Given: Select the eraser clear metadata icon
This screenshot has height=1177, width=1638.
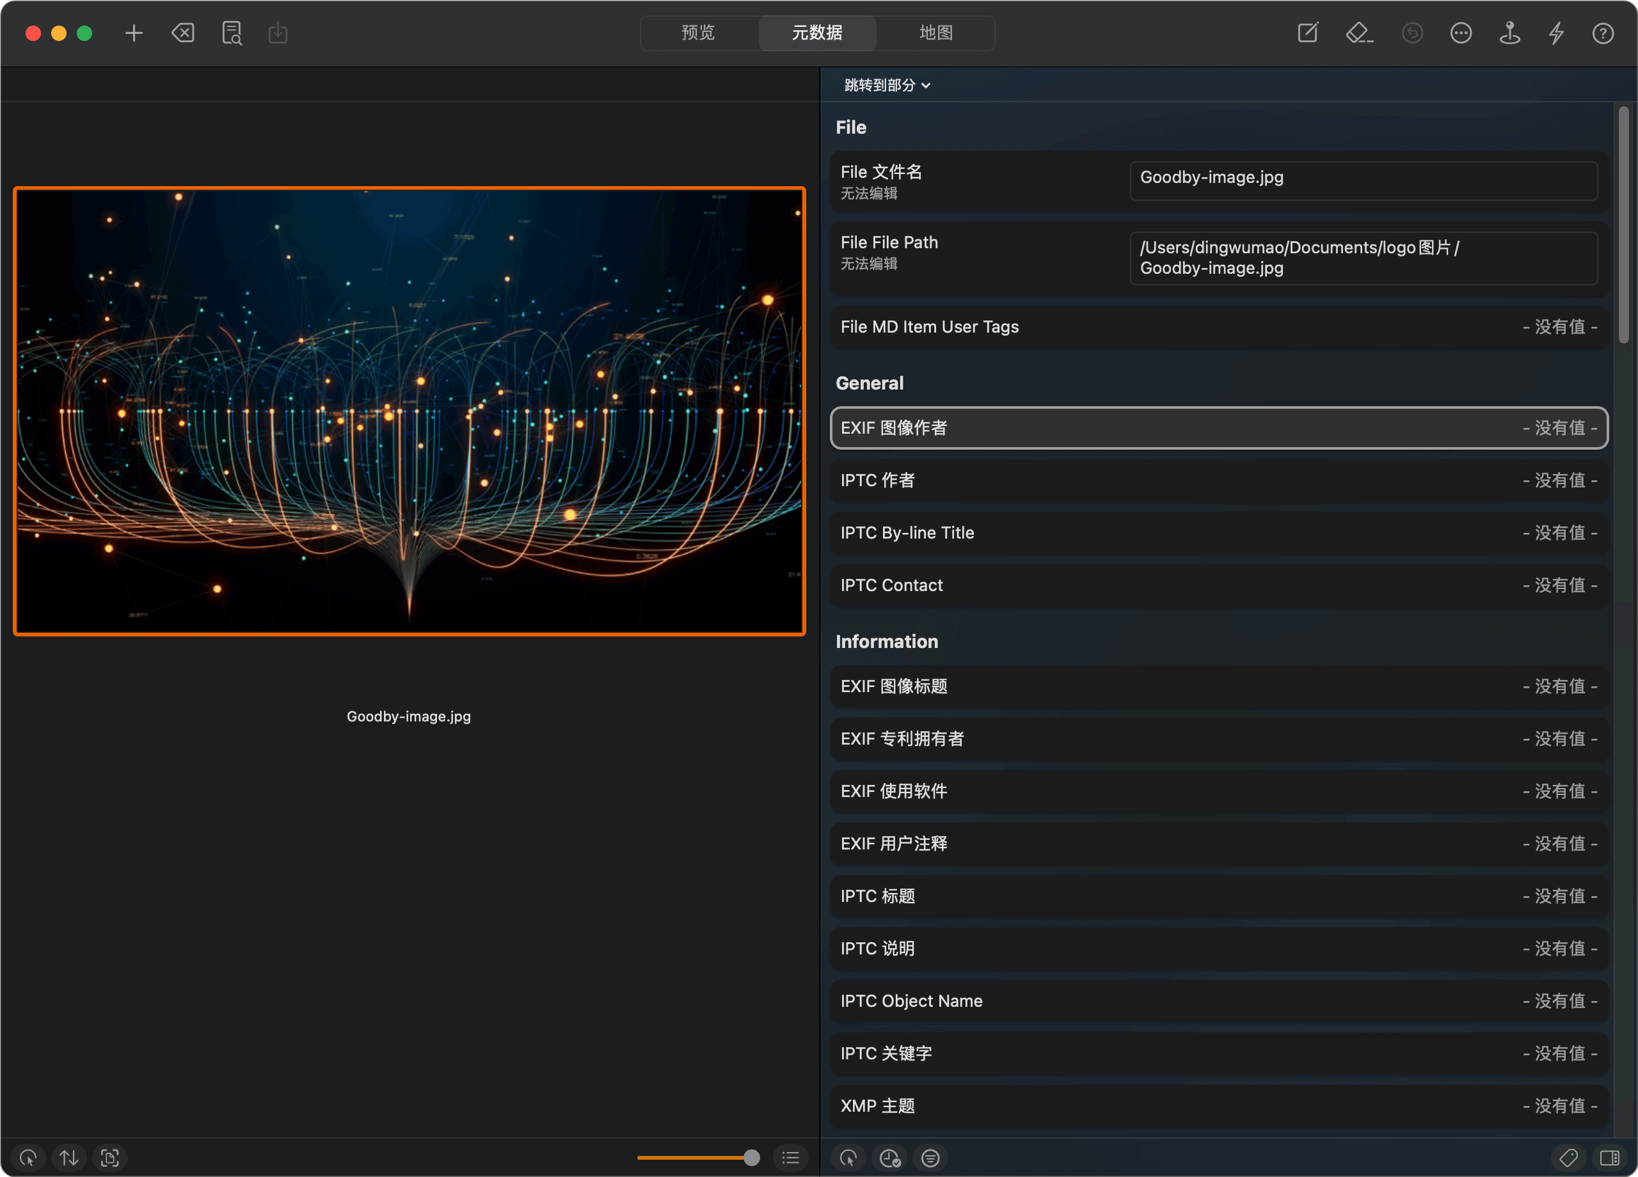Looking at the screenshot, I should [x=1358, y=33].
